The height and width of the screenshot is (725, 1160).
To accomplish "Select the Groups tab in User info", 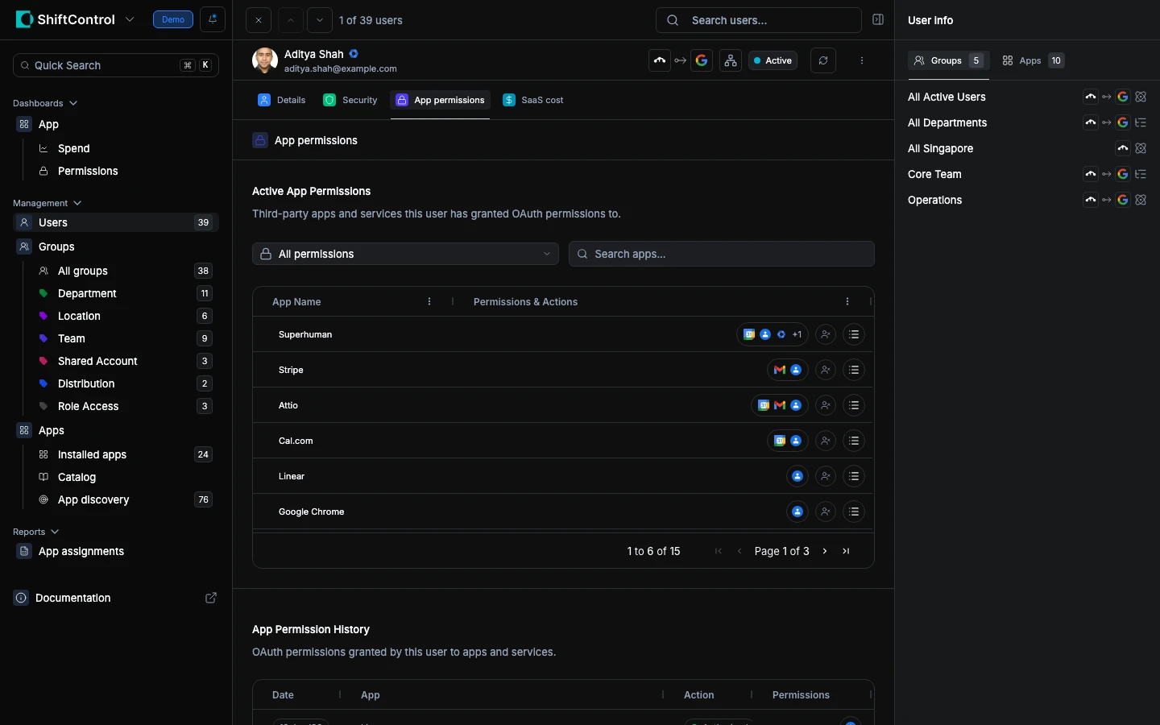I will (949, 60).
